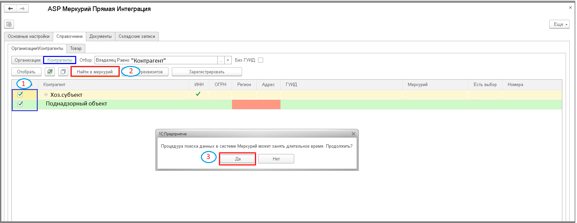Viewport: 577px width, 223px height.
Task: Focus the Отбор filter input field
Action: coord(156,60)
